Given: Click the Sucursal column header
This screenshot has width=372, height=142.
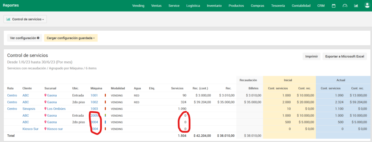Looking at the screenshot, I should (50, 88).
